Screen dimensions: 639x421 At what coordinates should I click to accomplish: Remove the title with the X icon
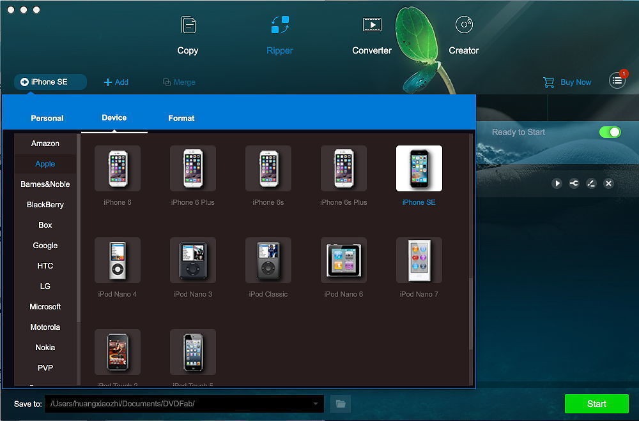click(608, 184)
